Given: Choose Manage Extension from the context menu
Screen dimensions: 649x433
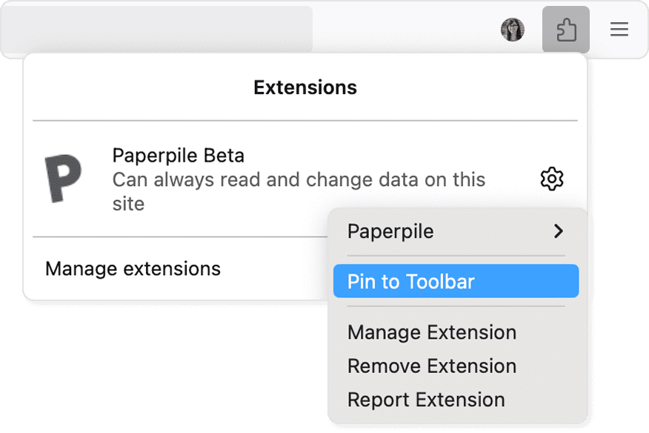Looking at the screenshot, I should [432, 332].
